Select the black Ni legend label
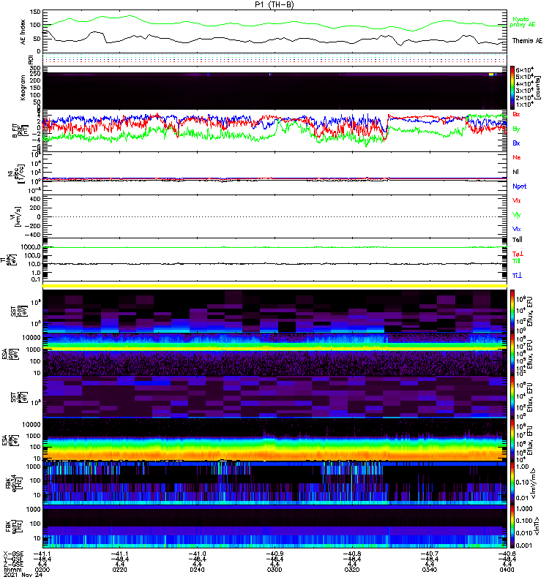The image size is (549, 585). point(515,172)
